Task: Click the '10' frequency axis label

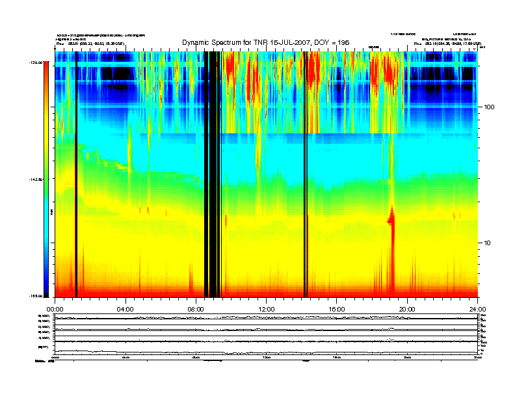Action: (487, 243)
